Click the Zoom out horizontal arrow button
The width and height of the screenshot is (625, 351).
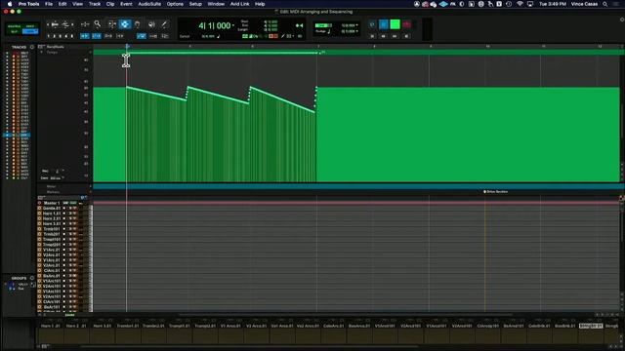coord(48,24)
